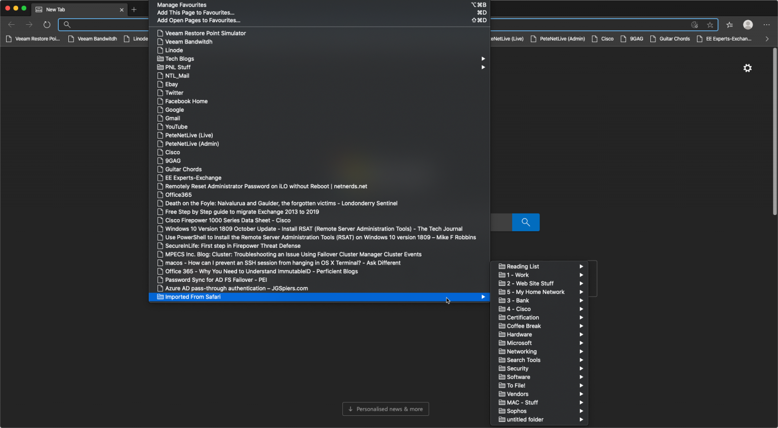Click into the address bar field
Screen dimensions: 778x428
388,24
